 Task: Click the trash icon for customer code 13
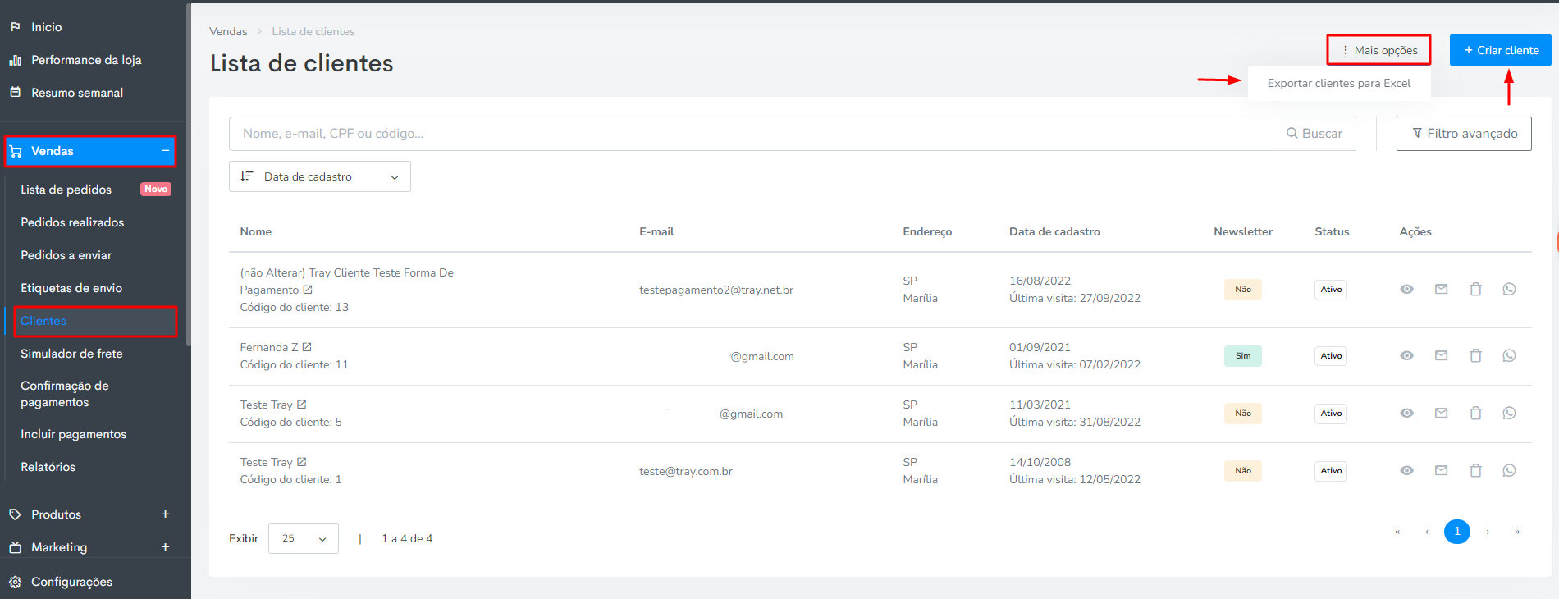tap(1475, 289)
